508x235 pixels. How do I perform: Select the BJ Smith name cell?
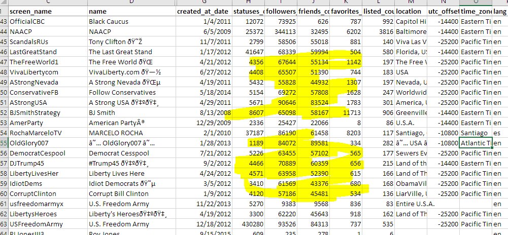coord(132,113)
